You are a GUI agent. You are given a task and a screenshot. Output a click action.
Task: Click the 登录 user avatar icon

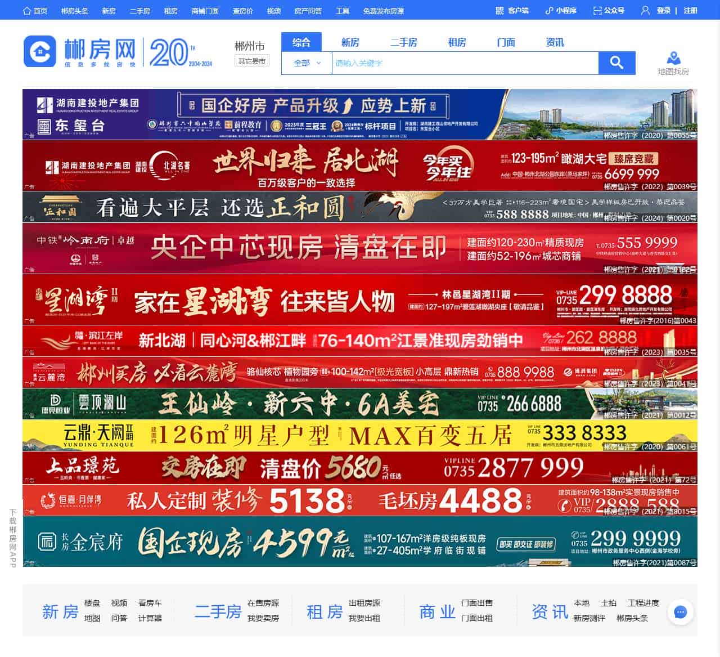click(x=645, y=10)
